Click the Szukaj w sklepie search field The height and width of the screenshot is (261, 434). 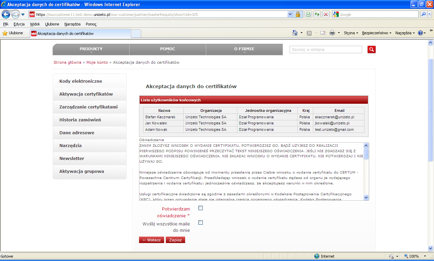[x=326, y=49]
